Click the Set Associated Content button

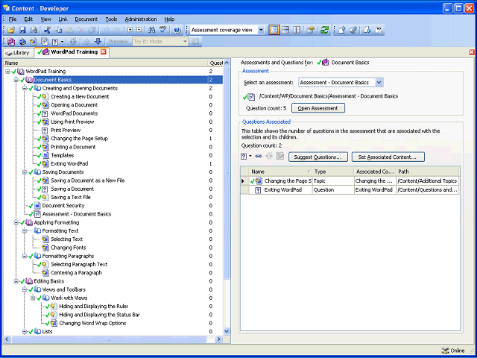(x=388, y=157)
